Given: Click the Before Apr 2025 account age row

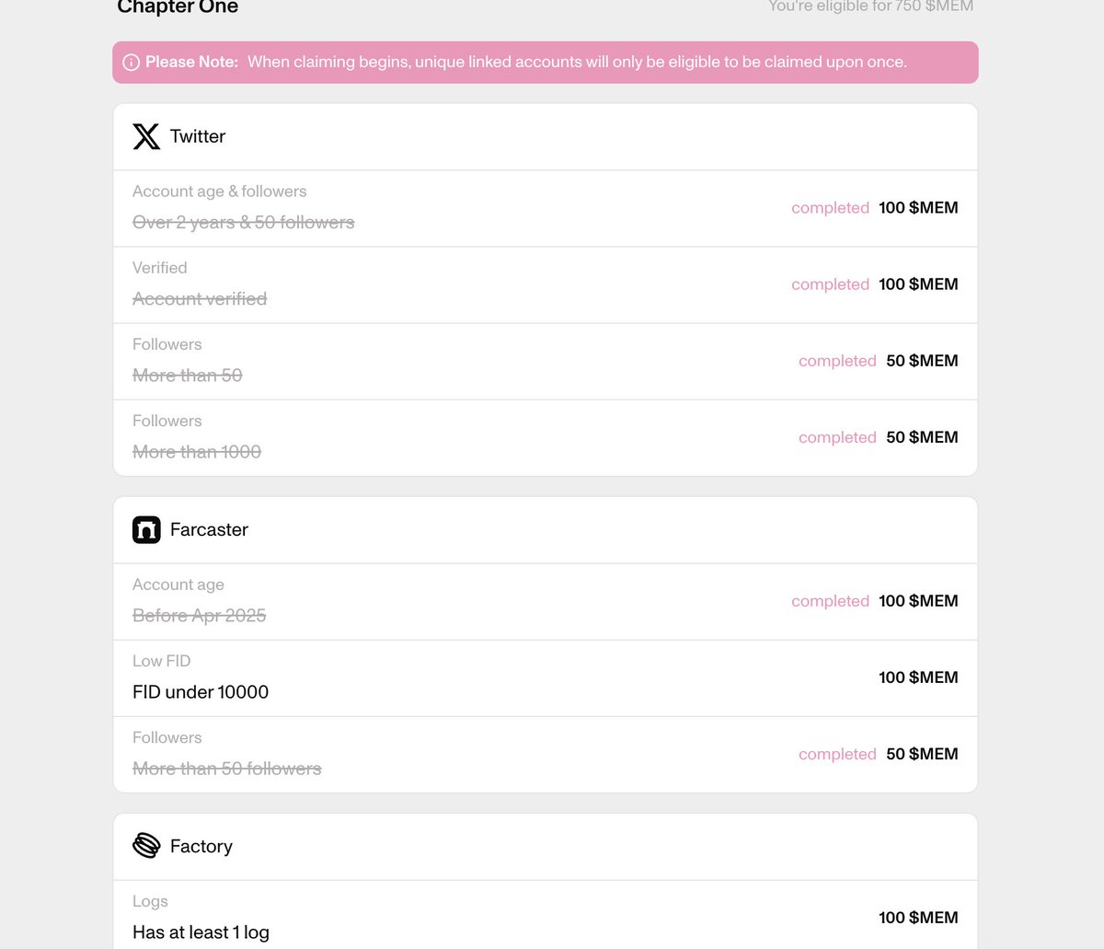Looking at the screenshot, I should 546,601.
